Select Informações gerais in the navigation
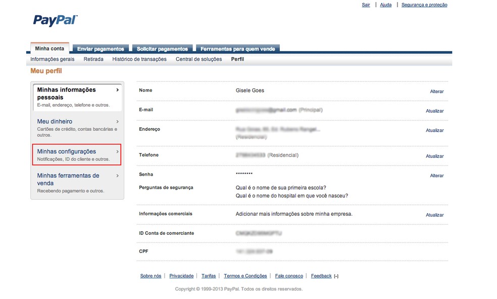Image resolution: width=497 pixels, height=299 pixels. pyautogui.click(x=51, y=59)
